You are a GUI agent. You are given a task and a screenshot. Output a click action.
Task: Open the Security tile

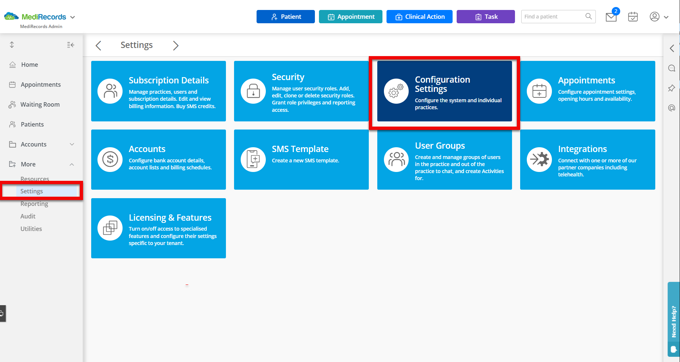301,91
